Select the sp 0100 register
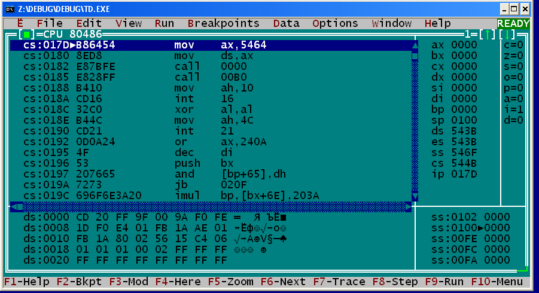The width and height of the screenshot is (539, 293). pos(454,120)
